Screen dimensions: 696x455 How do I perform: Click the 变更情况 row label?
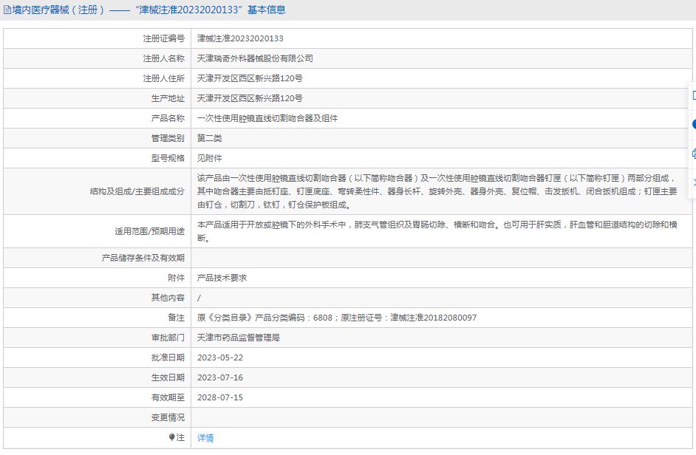(x=168, y=418)
